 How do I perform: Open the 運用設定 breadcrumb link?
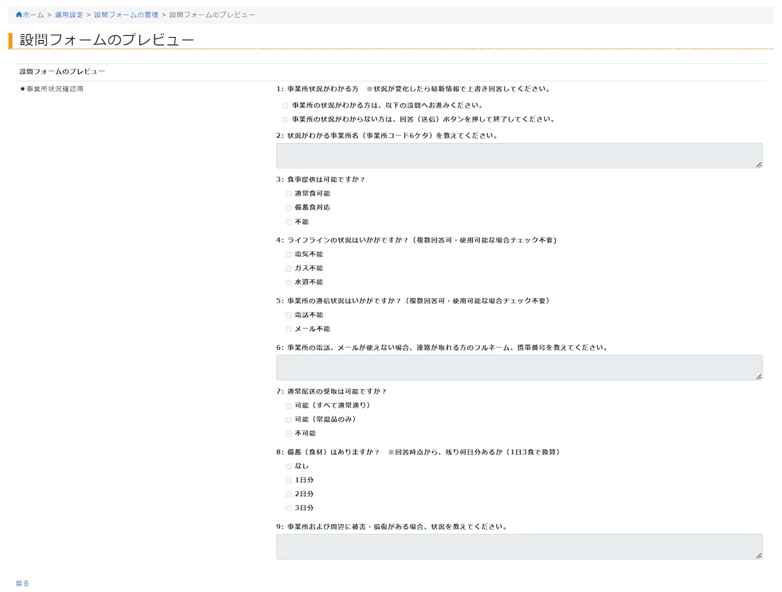(69, 15)
